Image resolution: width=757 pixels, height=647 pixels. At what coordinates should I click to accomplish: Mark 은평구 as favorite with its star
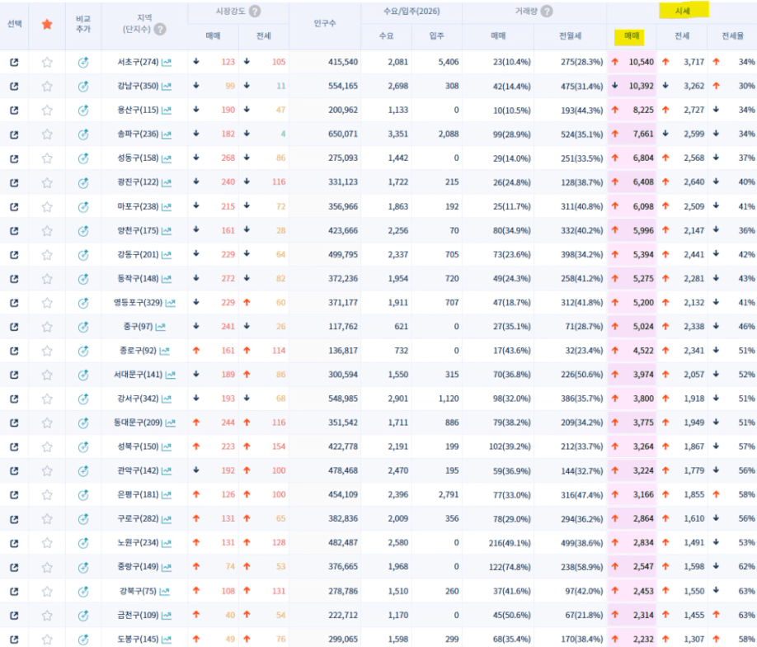[47, 494]
